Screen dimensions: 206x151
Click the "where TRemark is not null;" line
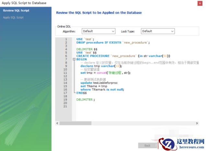coord(102,90)
